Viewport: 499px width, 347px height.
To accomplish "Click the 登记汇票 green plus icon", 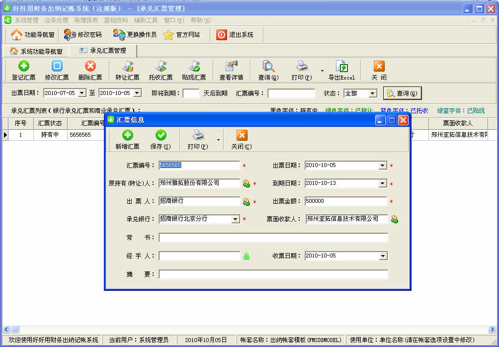I will (x=24, y=66).
